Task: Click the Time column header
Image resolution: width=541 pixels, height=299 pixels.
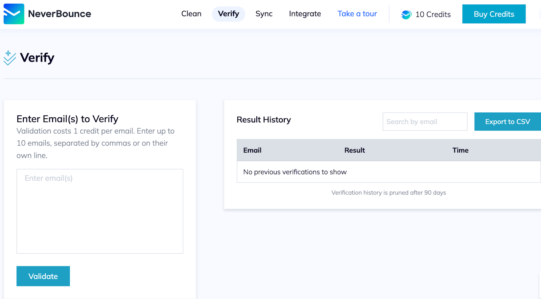Action: tap(460, 150)
